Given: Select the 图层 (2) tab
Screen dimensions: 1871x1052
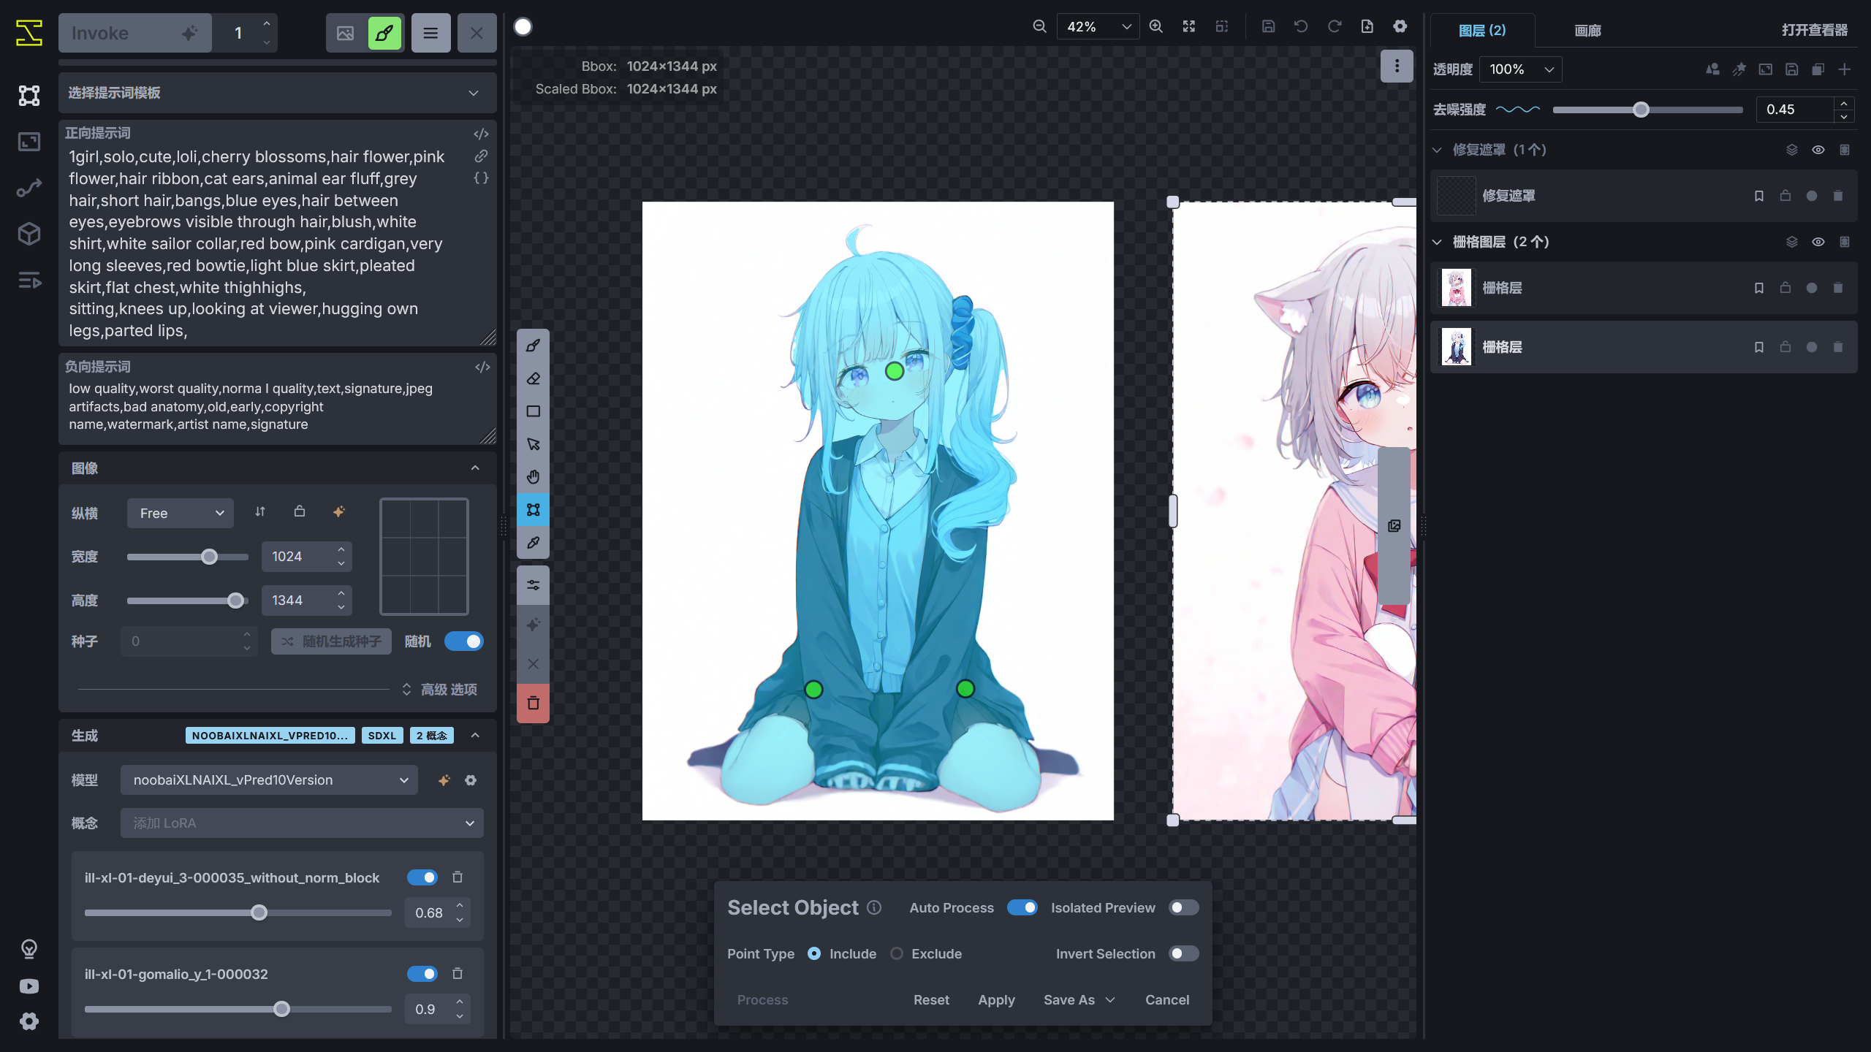Looking at the screenshot, I should (1482, 31).
